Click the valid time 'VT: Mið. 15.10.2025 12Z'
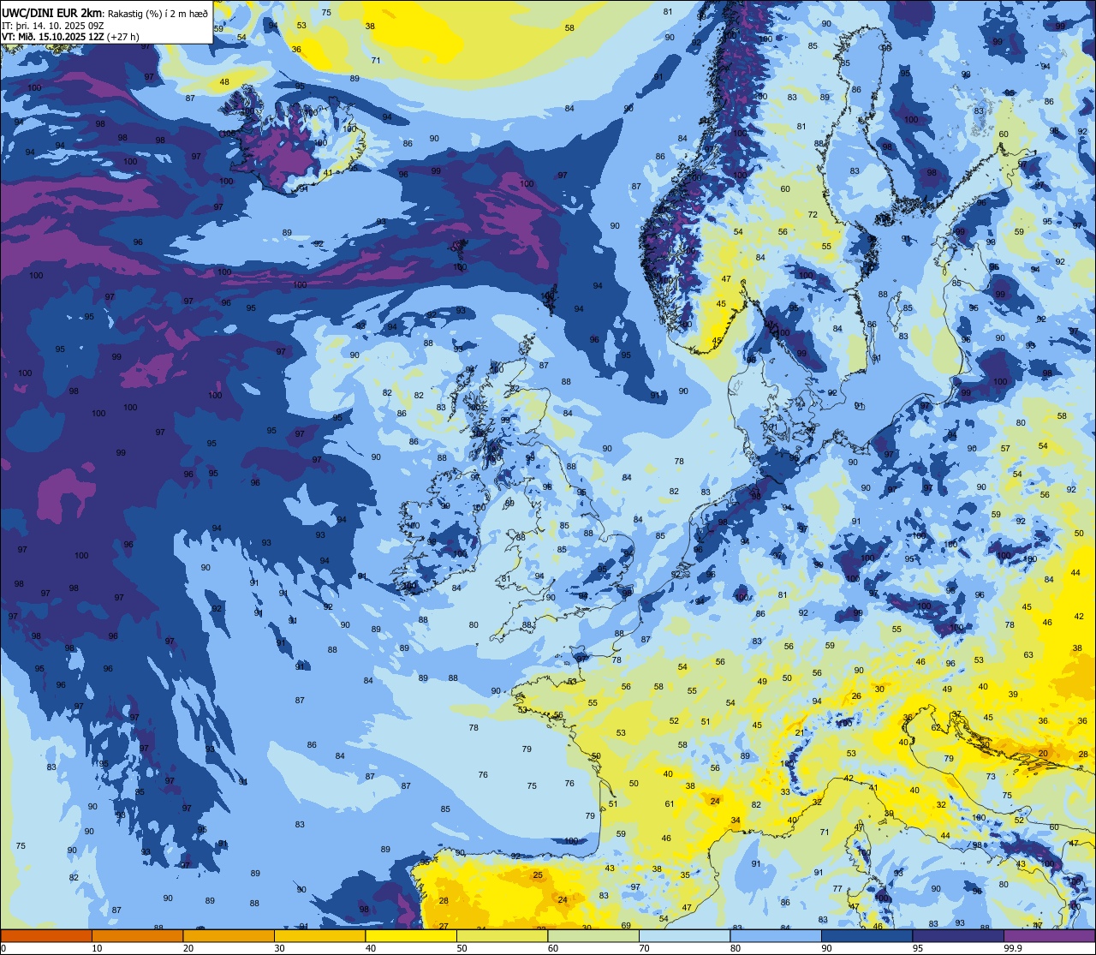This screenshot has height=955, width=1096. point(53,36)
